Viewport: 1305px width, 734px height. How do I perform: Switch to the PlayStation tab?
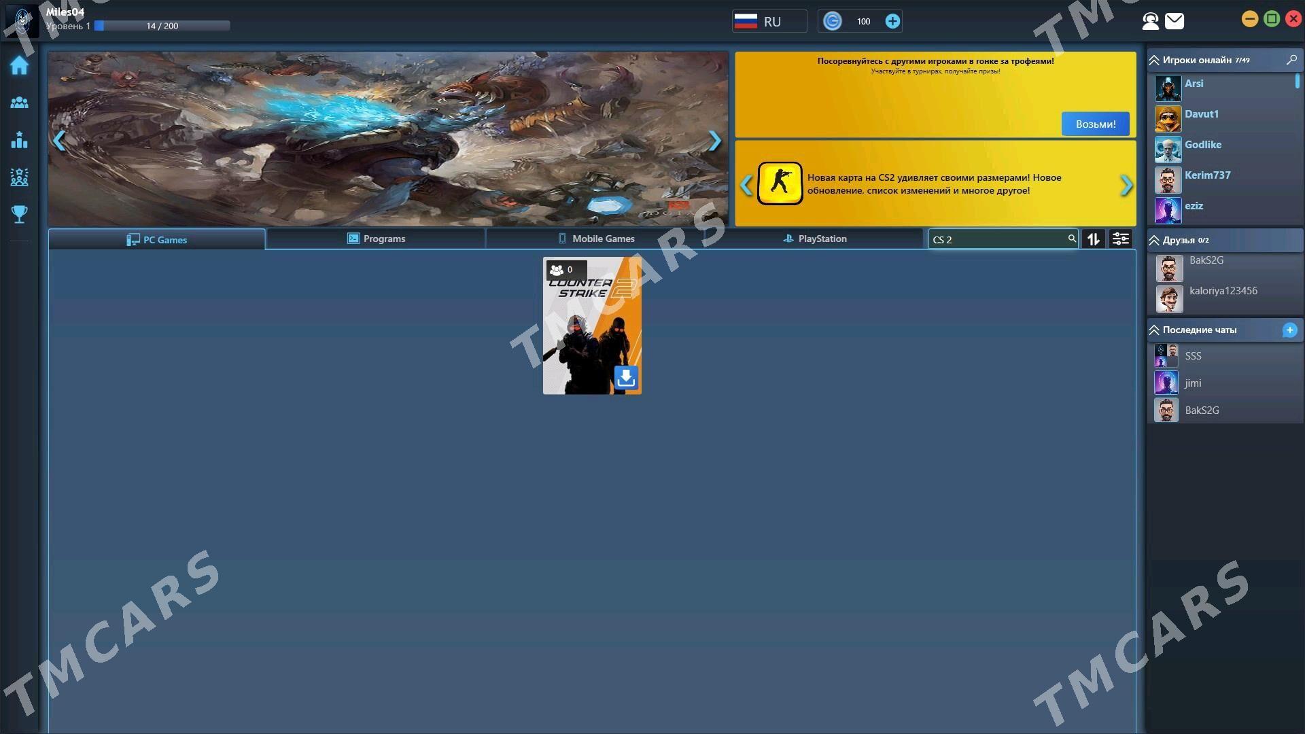pos(814,239)
